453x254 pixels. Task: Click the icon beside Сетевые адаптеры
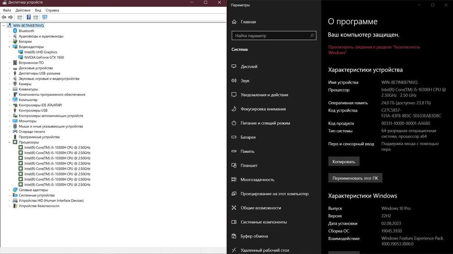point(15,190)
